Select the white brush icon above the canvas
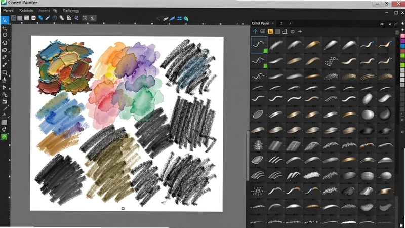Image resolution: width=405 pixels, height=228 pixels. click(x=166, y=19)
